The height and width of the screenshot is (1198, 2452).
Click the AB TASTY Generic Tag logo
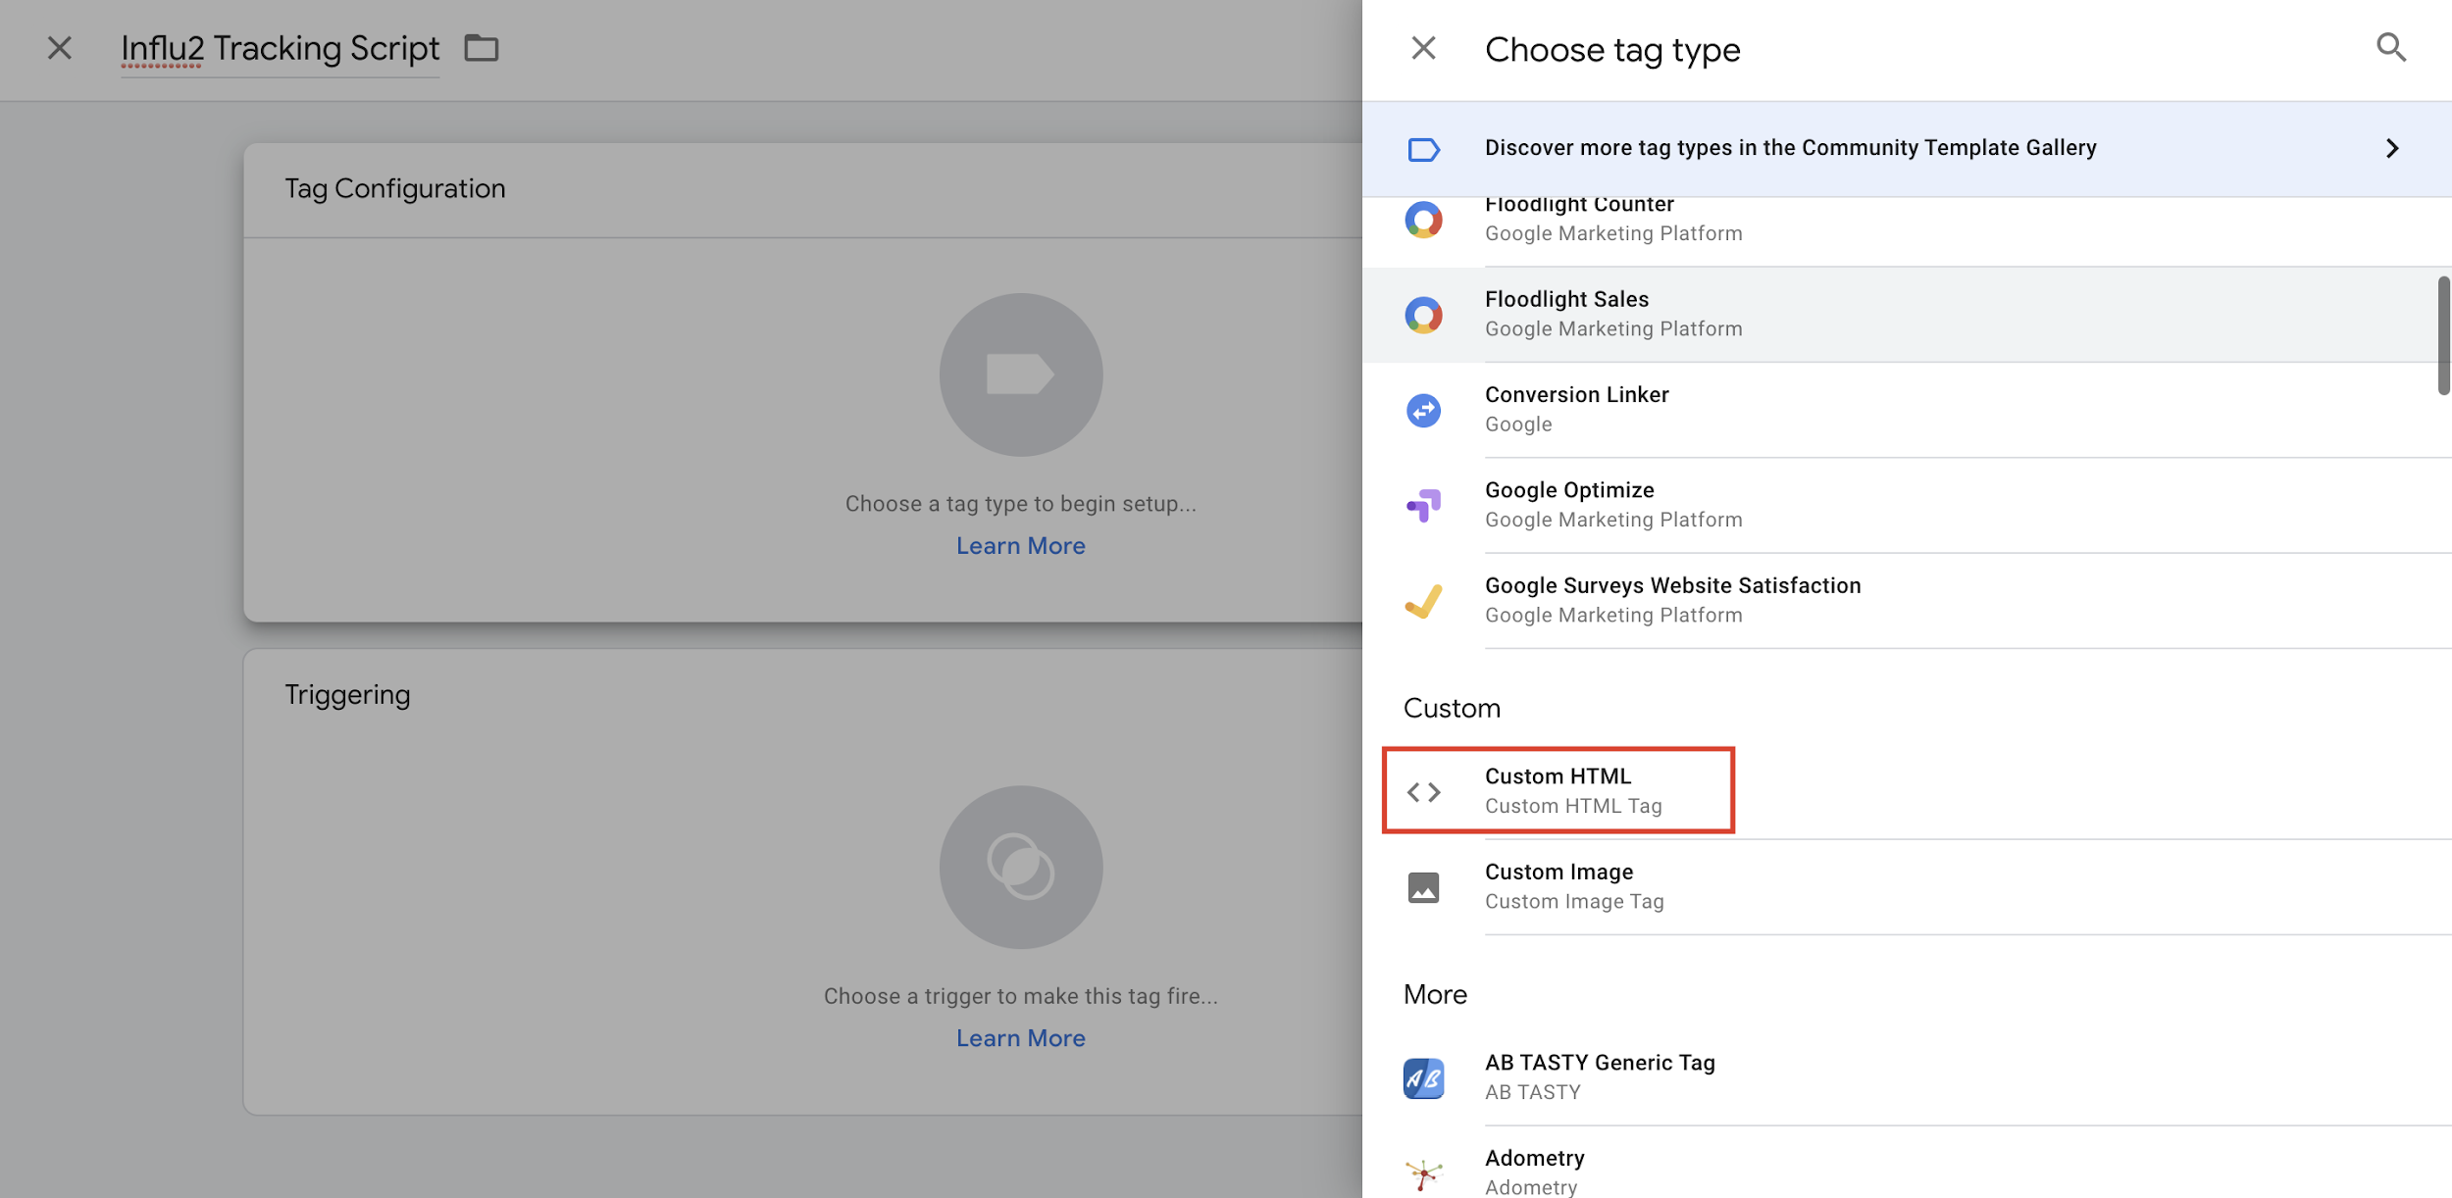(x=1423, y=1078)
